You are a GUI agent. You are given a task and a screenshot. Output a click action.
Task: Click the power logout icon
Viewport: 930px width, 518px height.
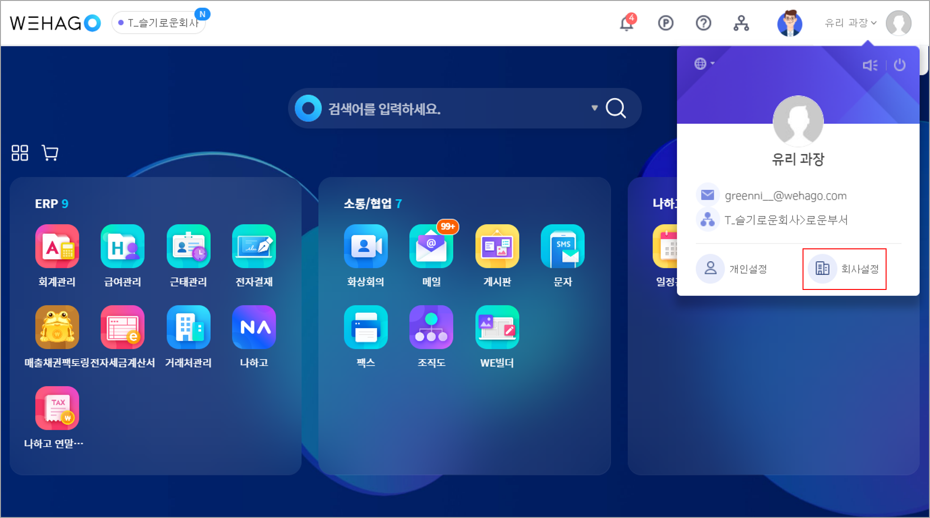click(x=900, y=65)
